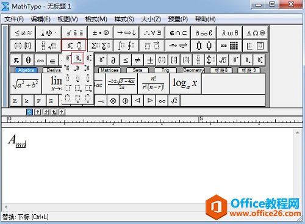Insert the log base a of x expression

tap(185, 84)
